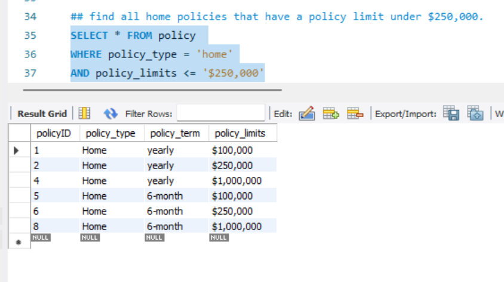Click the editor horizontal scrollbar
The height and width of the screenshot is (282, 504).
pyautogui.click(x=152, y=90)
